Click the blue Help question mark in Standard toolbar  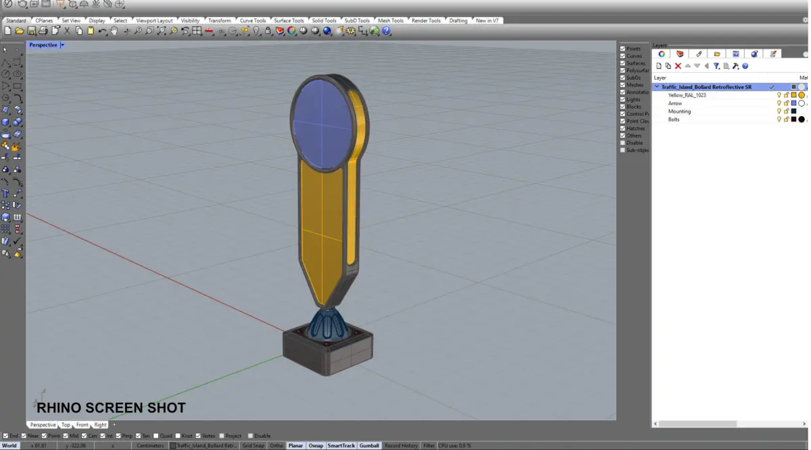pyautogui.click(x=387, y=31)
